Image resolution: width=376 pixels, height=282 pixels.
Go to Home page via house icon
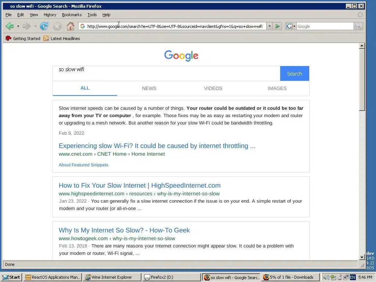[70, 26]
